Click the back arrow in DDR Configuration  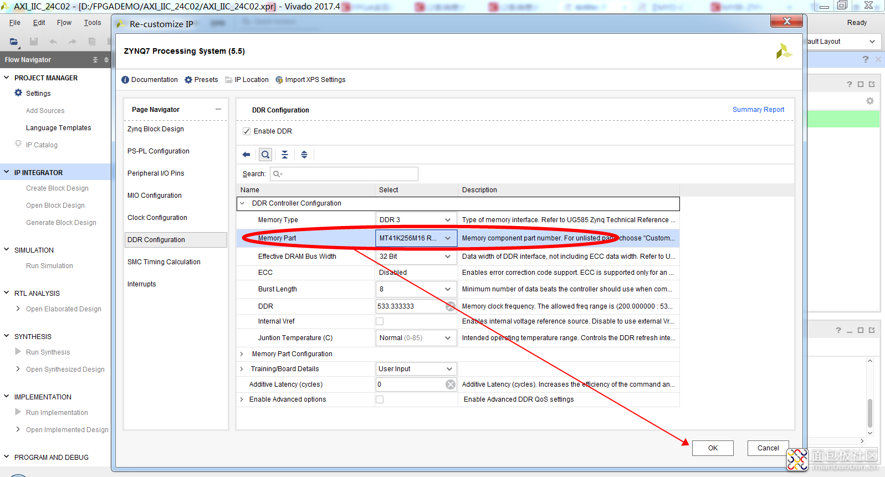click(247, 155)
